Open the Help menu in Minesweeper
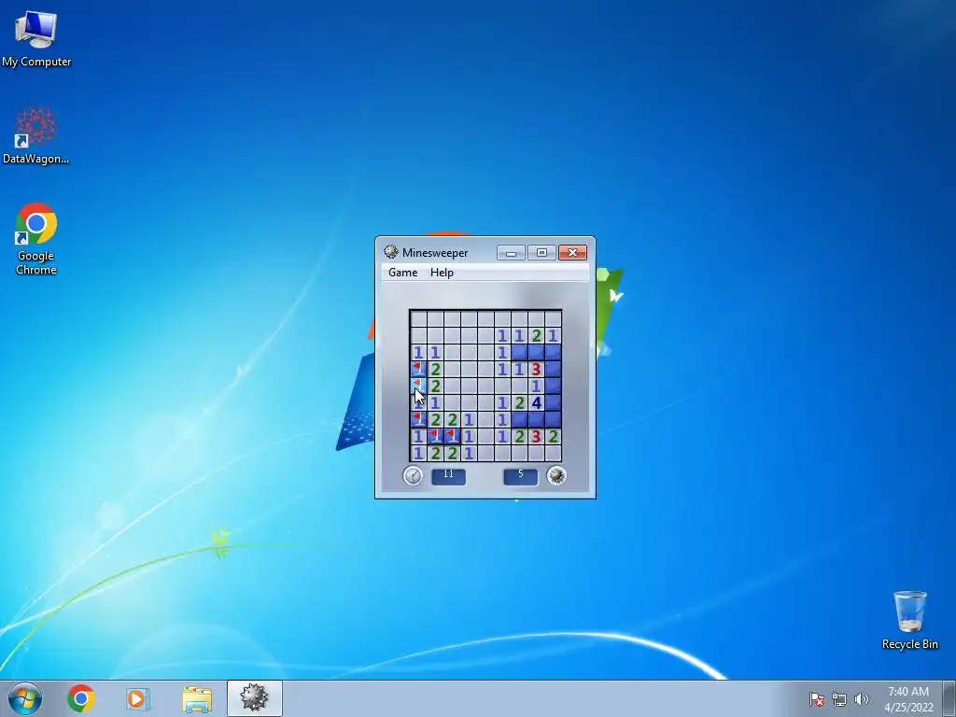956x717 pixels. [x=442, y=273]
